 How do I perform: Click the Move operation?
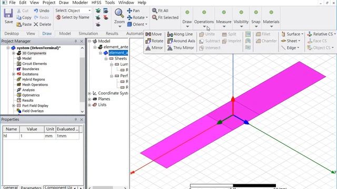coord(153,34)
